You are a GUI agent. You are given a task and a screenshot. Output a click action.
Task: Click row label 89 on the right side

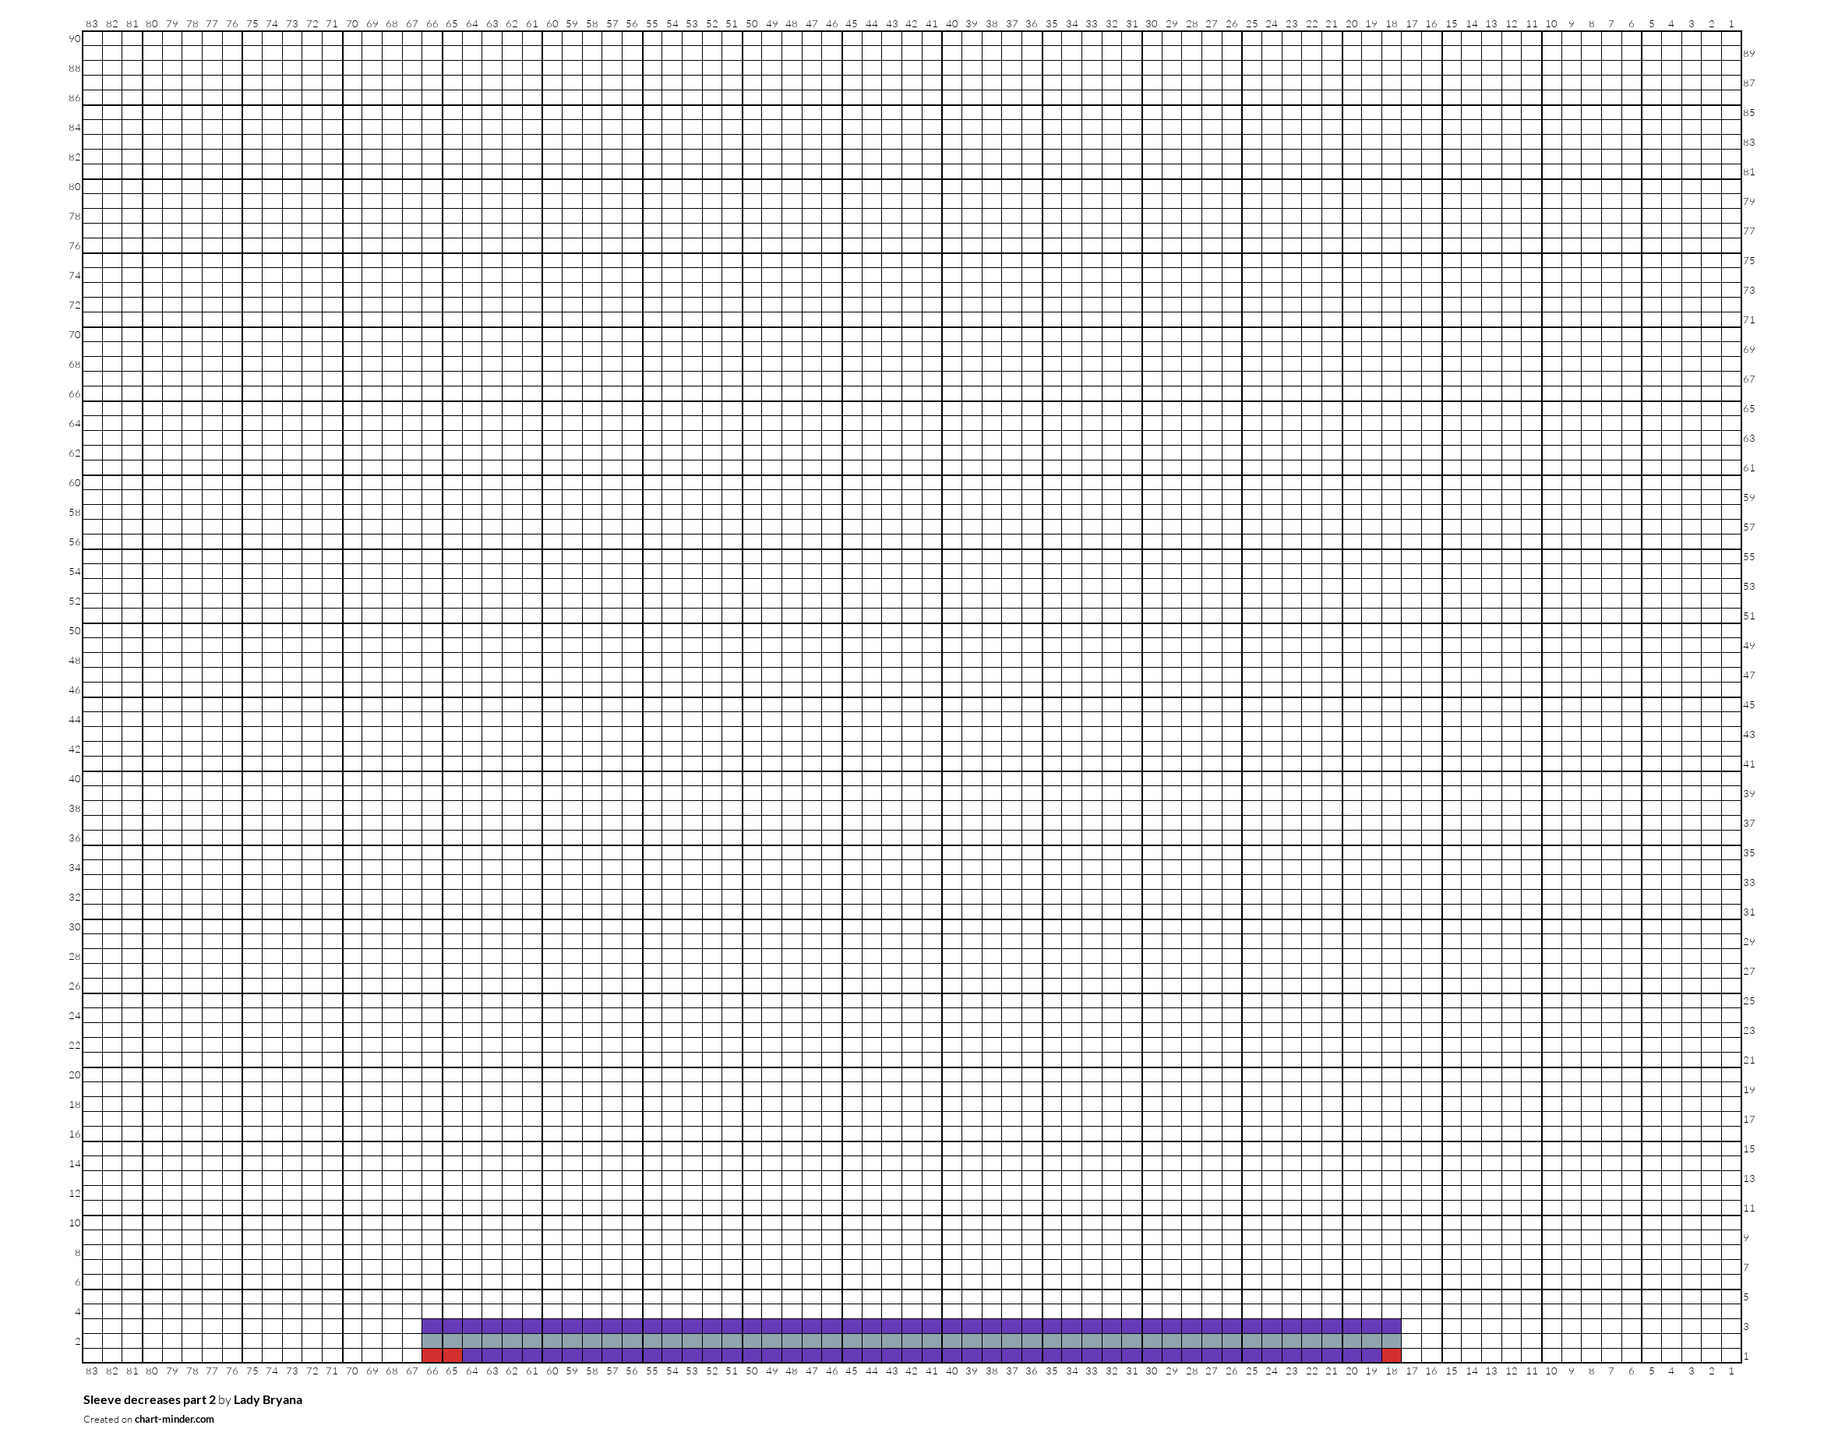click(x=1748, y=53)
